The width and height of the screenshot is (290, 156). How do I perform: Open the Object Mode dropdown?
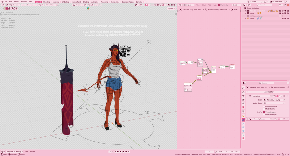point(13,5)
